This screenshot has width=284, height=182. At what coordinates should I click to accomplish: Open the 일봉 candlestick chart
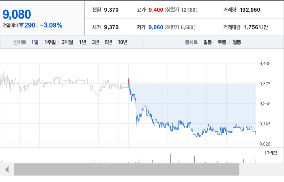207,42
